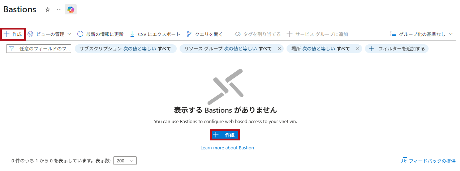Click the 場所 filter pill
Screen dimensions: 460x171
[x=321, y=49]
